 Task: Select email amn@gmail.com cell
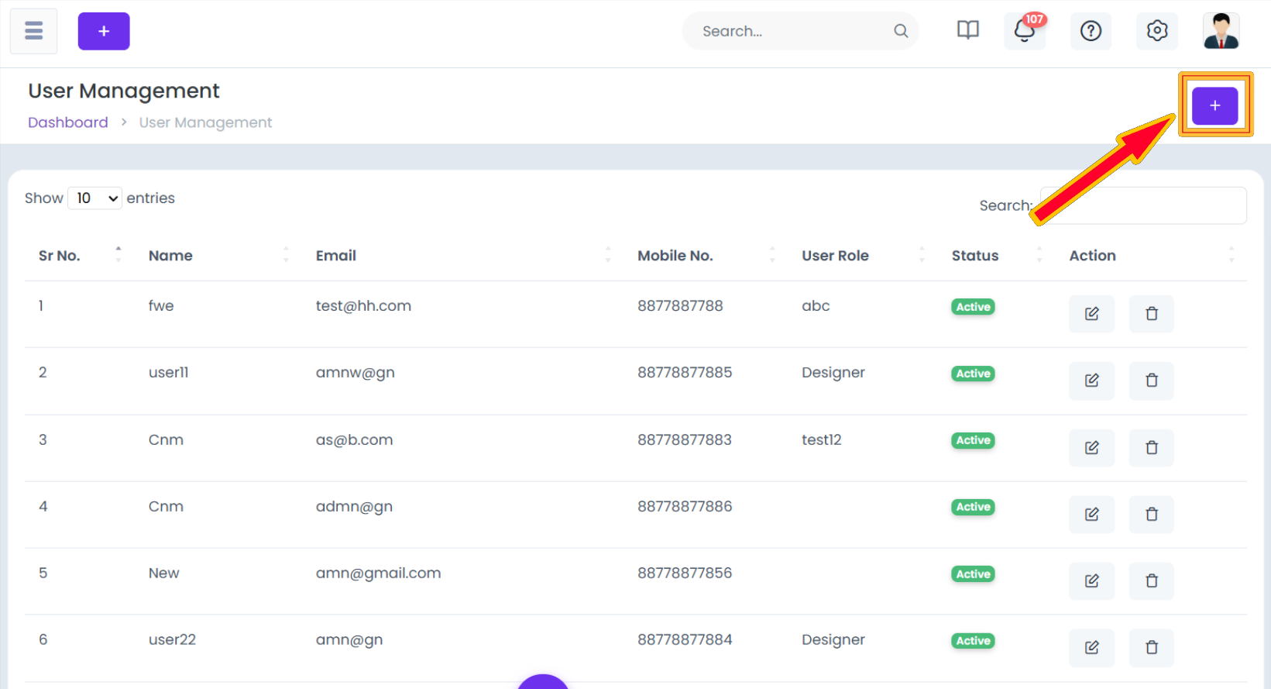point(378,574)
